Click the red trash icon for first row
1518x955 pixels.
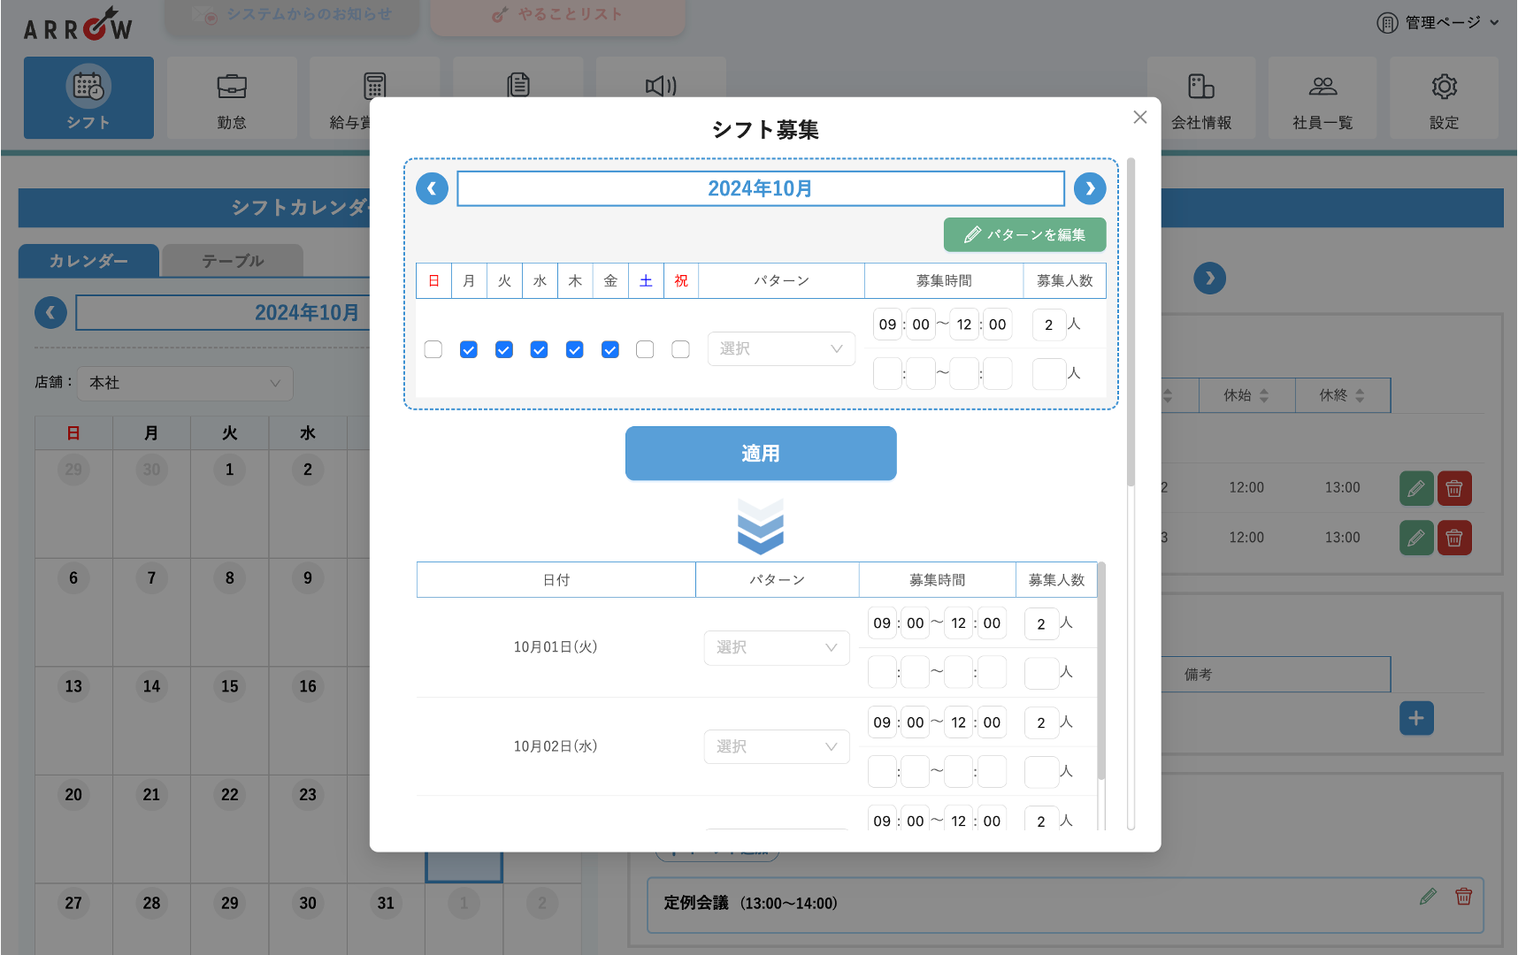click(1454, 488)
